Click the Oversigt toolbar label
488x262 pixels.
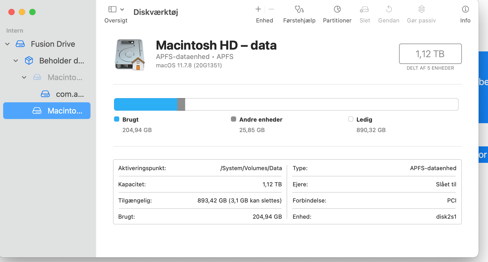pyautogui.click(x=116, y=20)
